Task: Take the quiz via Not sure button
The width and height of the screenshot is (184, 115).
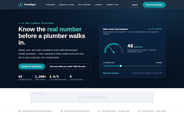Action: click(69, 66)
